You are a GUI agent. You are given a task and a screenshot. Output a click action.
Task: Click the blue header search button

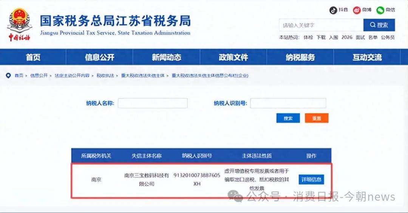(x=379, y=25)
